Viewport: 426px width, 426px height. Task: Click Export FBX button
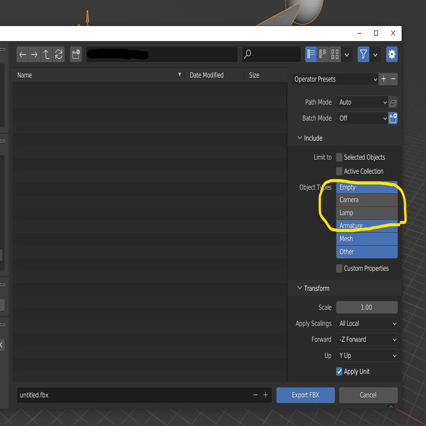tap(305, 395)
